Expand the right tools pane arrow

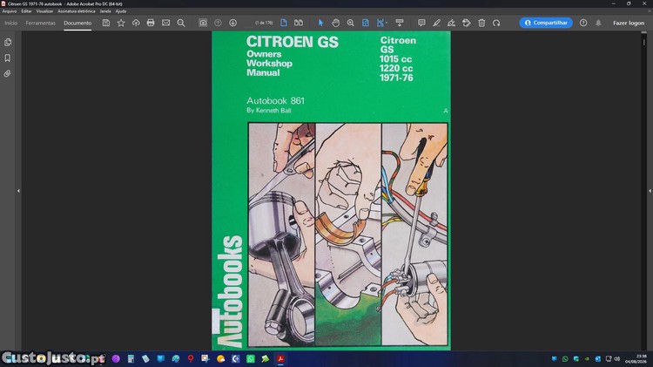click(x=650, y=191)
